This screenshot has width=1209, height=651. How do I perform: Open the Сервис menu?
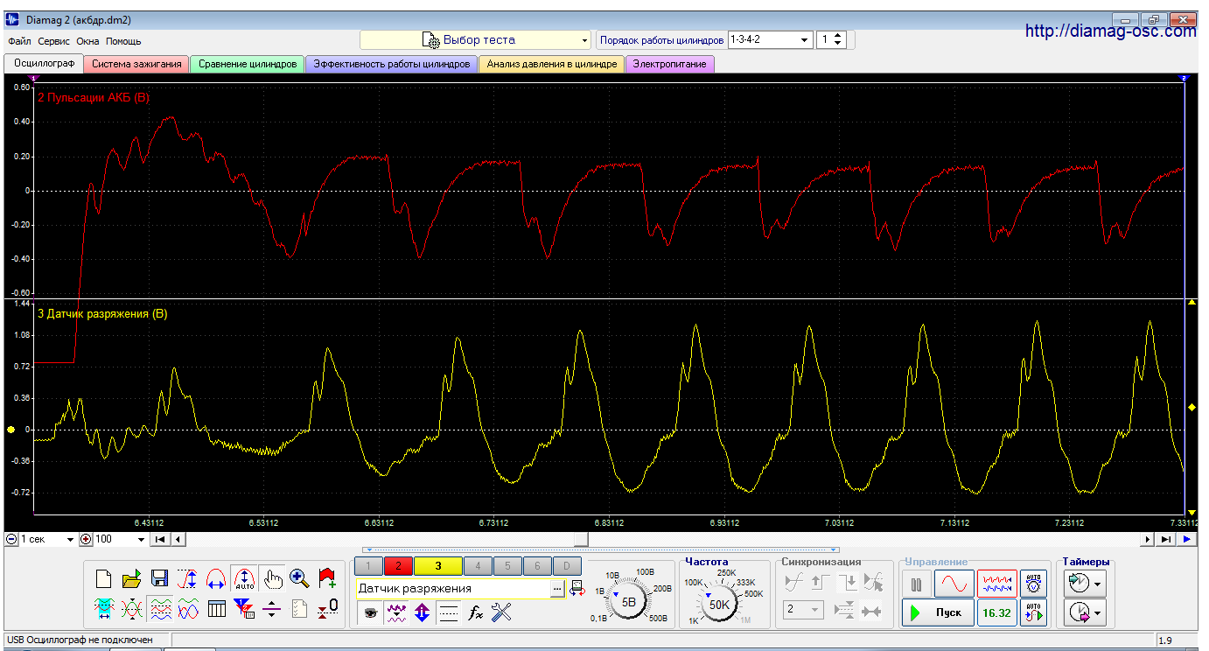click(54, 41)
